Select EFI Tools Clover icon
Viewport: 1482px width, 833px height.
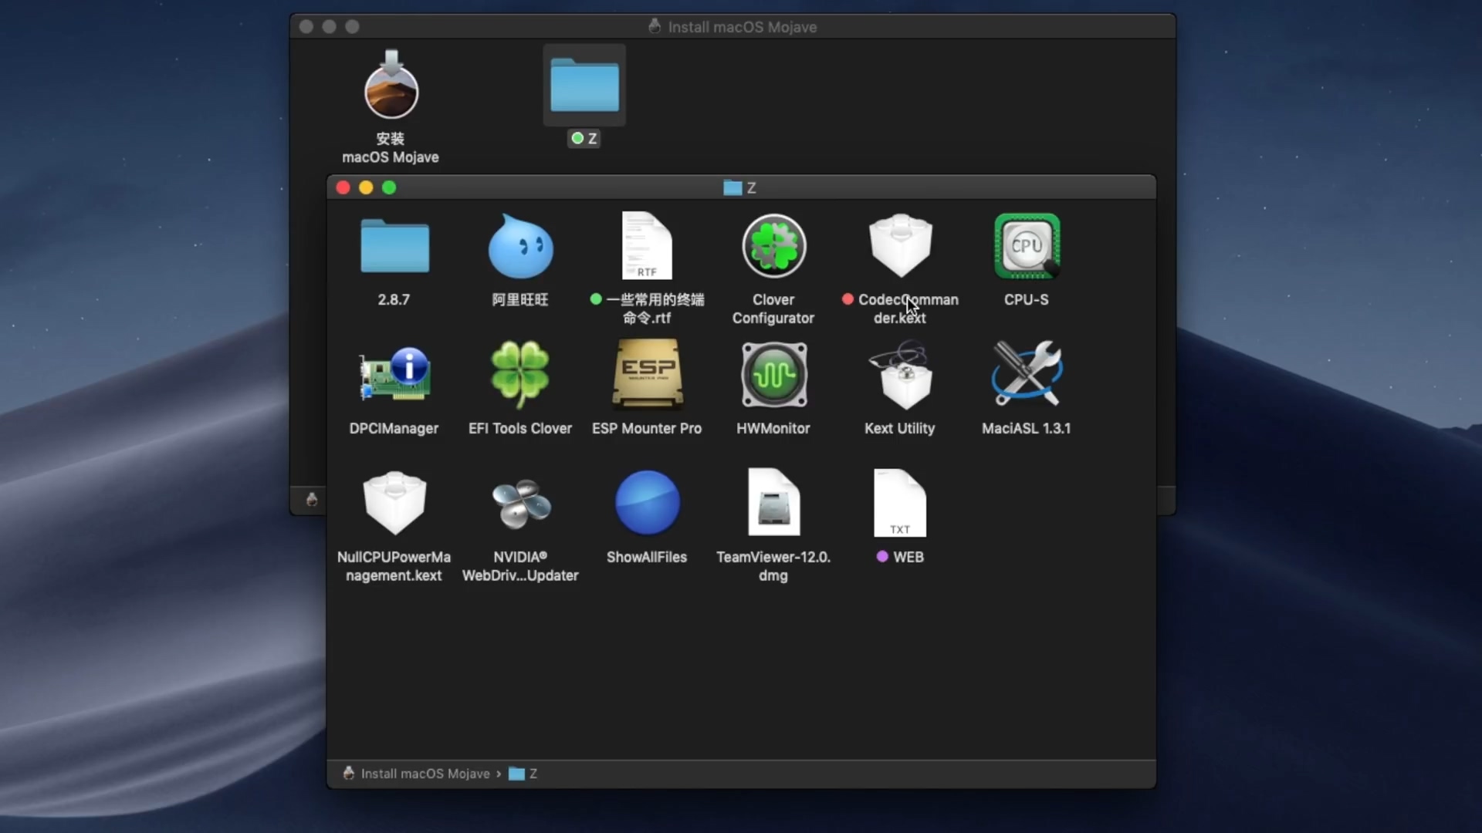coord(520,376)
